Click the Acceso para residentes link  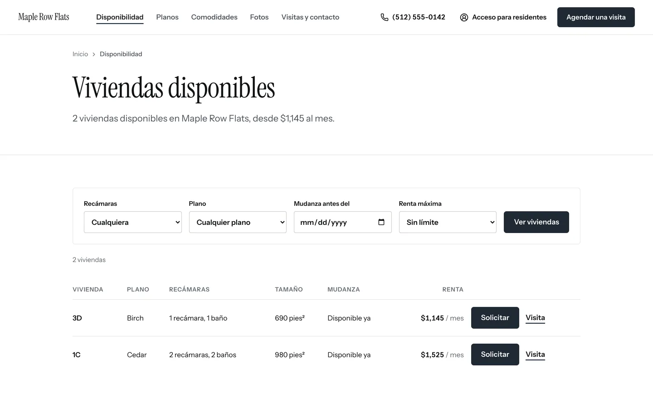(x=503, y=17)
